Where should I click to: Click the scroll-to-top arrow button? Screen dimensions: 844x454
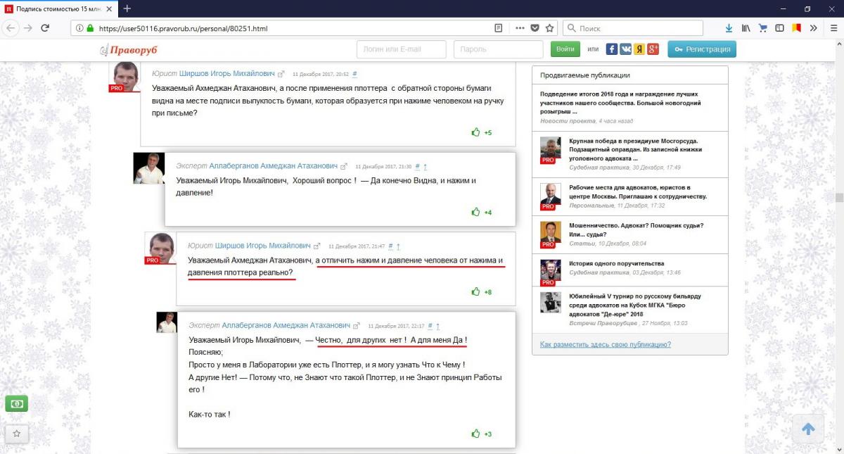[x=808, y=429]
